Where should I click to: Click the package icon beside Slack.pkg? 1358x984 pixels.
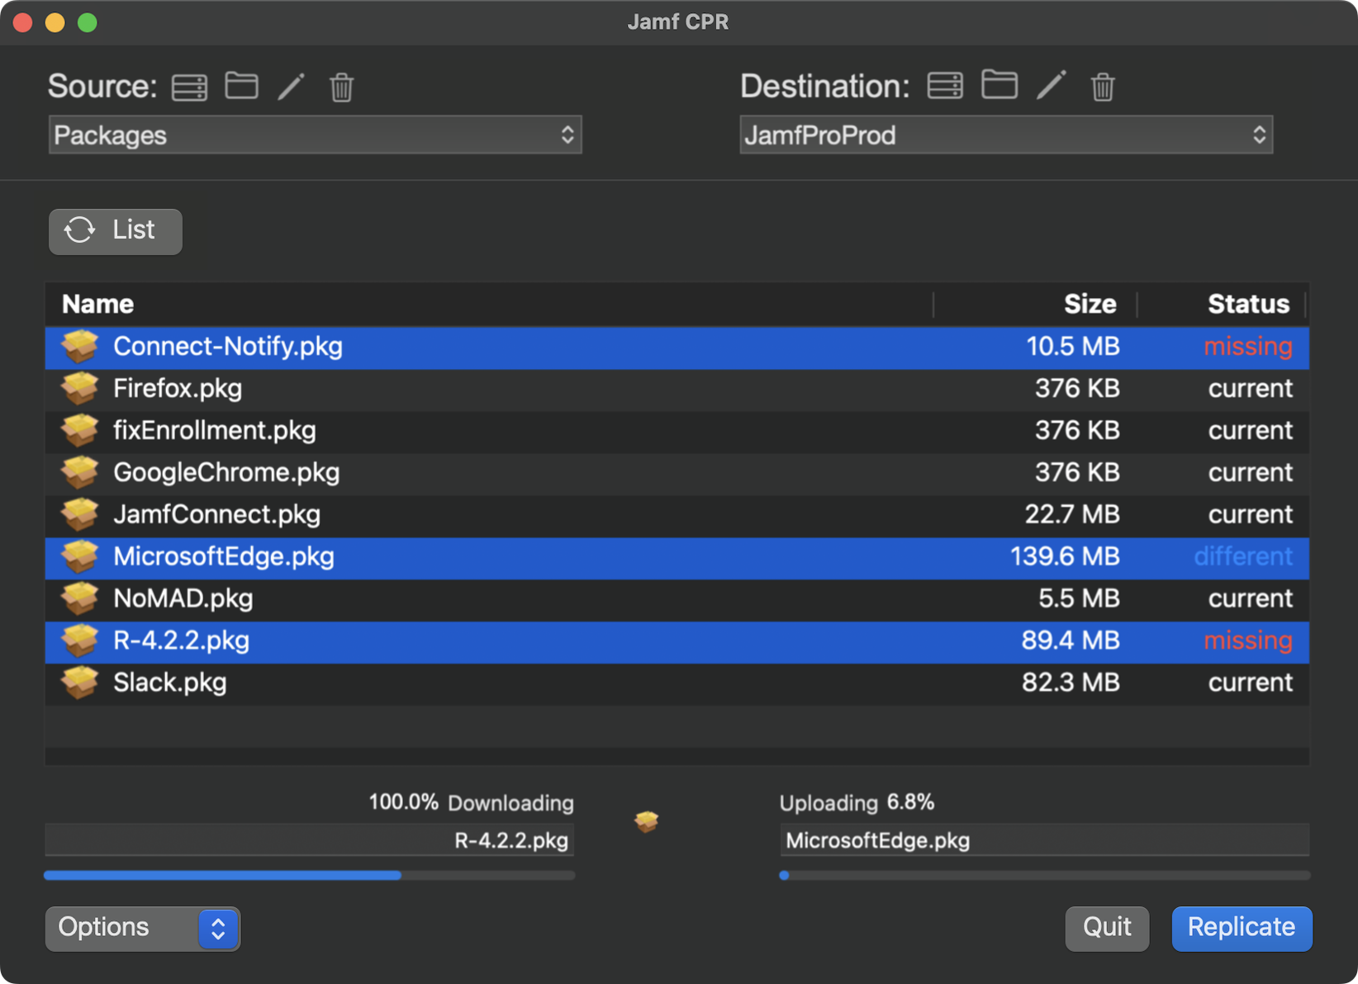80,684
